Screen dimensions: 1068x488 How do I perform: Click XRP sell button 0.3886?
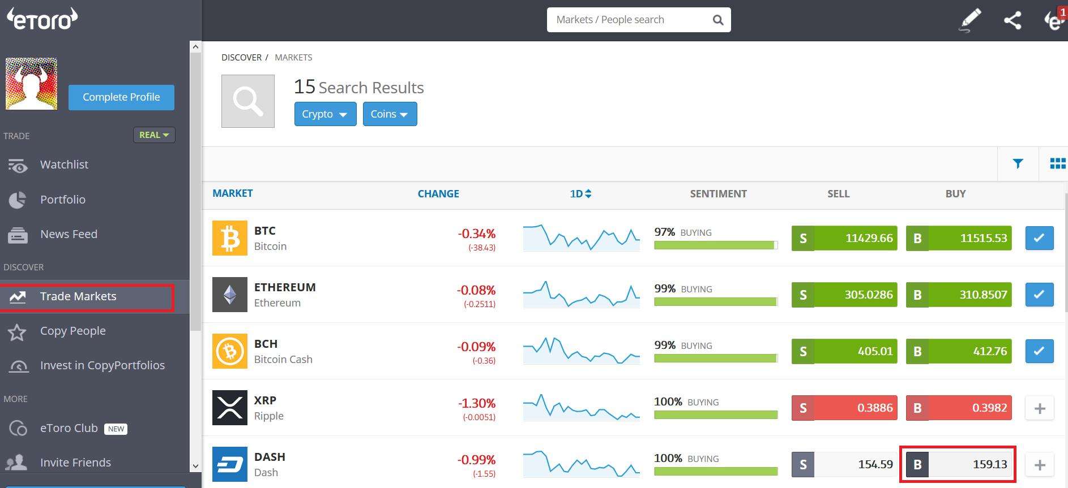coord(844,408)
